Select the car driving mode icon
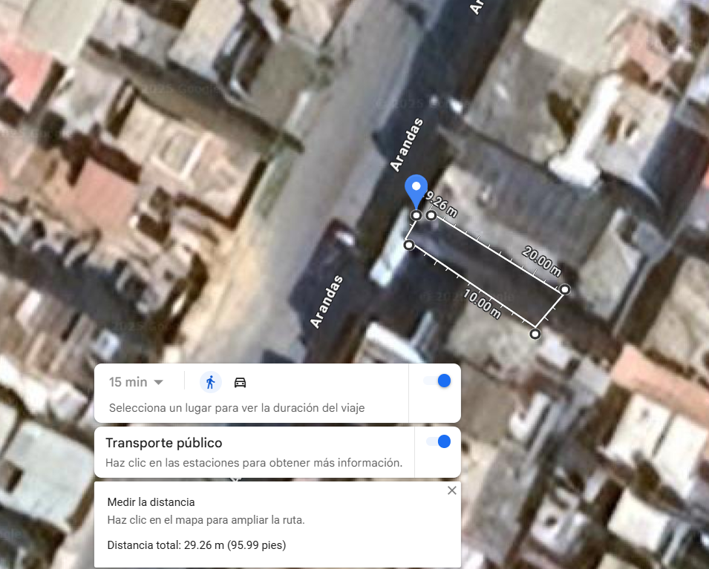 pos(240,383)
